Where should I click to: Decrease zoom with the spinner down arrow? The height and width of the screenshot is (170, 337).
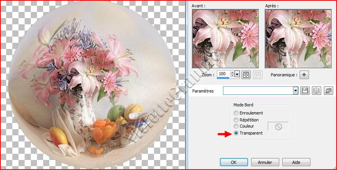(232, 76)
